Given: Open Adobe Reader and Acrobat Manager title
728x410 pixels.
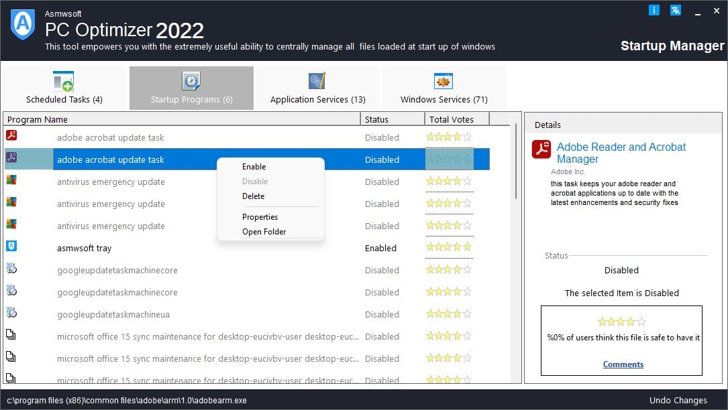Looking at the screenshot, I should coord(621,153).
